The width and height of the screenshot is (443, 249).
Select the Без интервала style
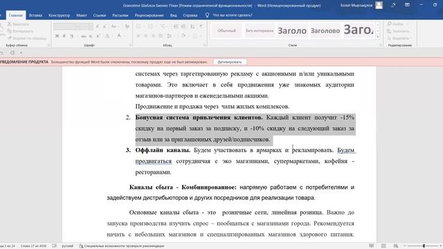pyautogui.click(x=260, y=30)
